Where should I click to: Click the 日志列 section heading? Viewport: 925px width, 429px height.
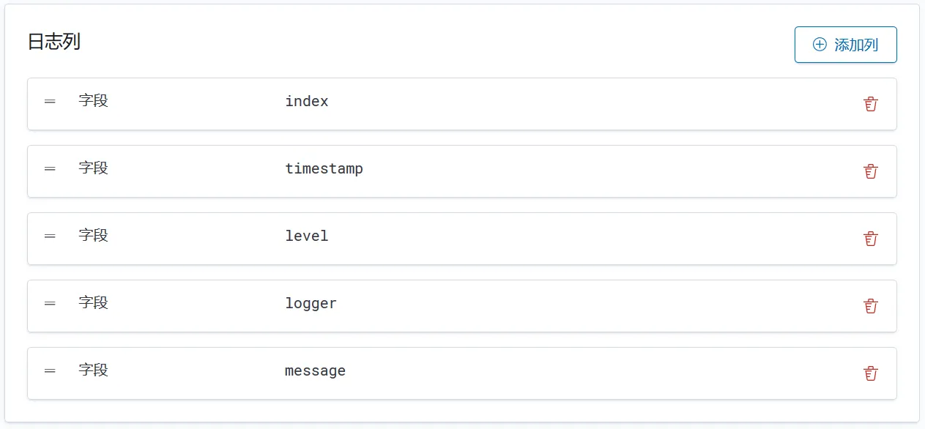tap(54, 42)
